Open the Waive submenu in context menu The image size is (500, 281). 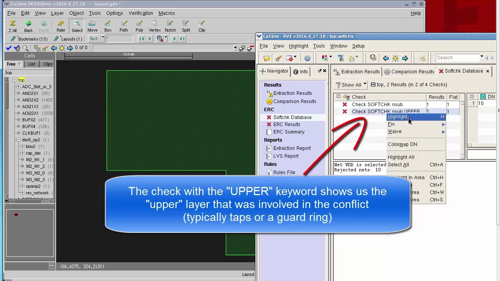(x=416, y=132)
